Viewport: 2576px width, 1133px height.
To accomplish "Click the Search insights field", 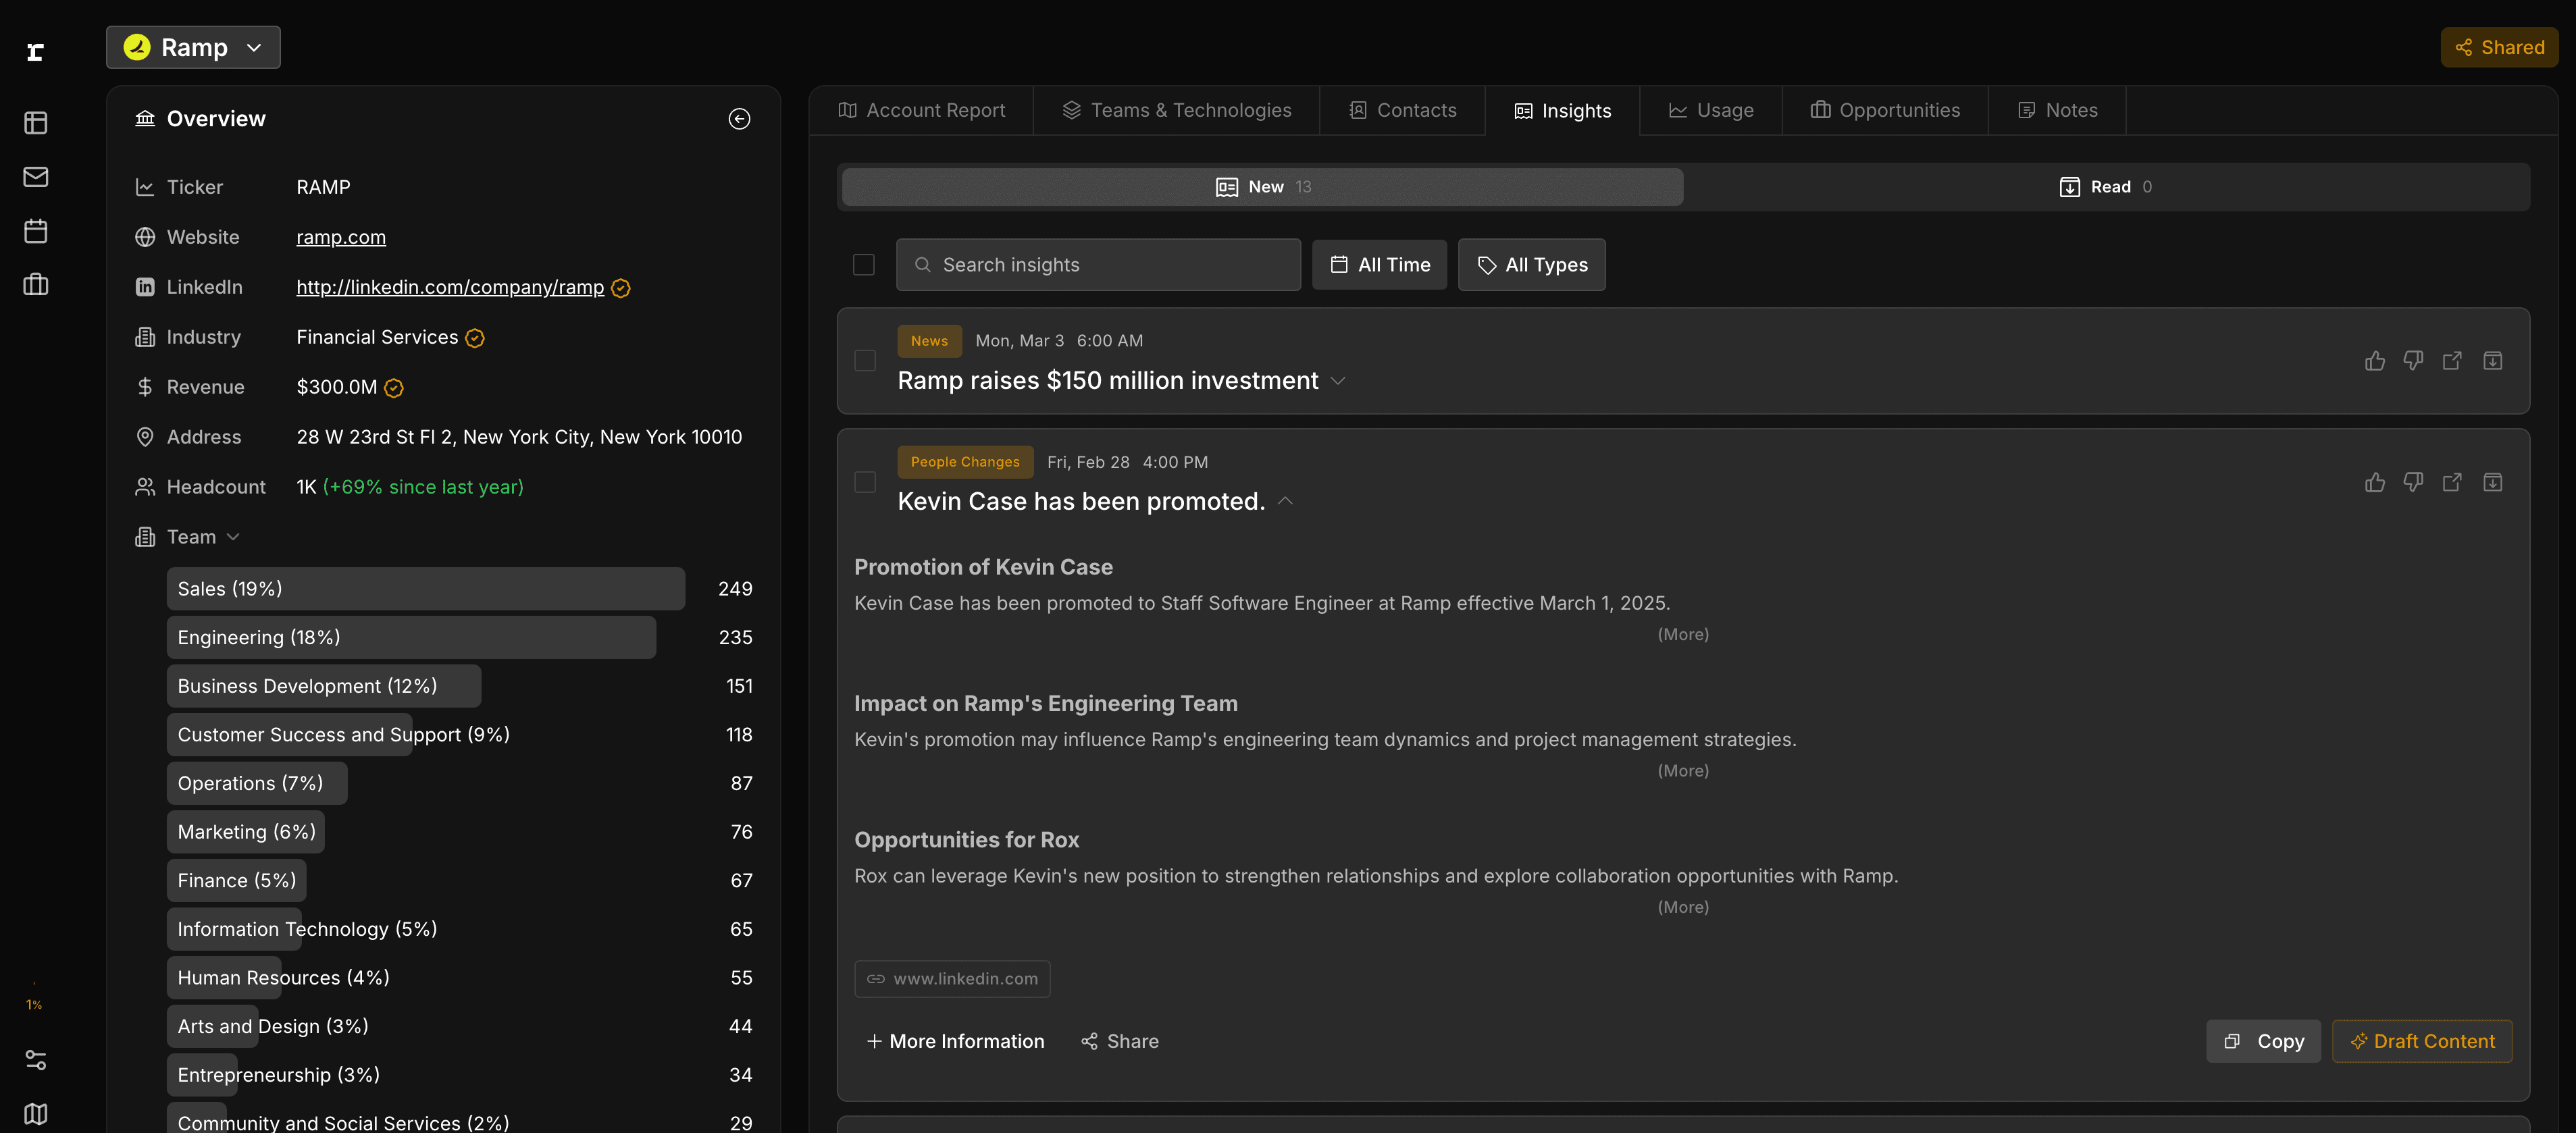I will click(x=1098, y=265).
